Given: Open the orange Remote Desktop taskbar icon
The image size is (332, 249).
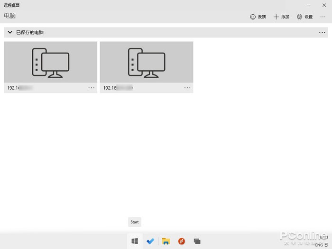Looking at the screenshot, I should point(182,241).
